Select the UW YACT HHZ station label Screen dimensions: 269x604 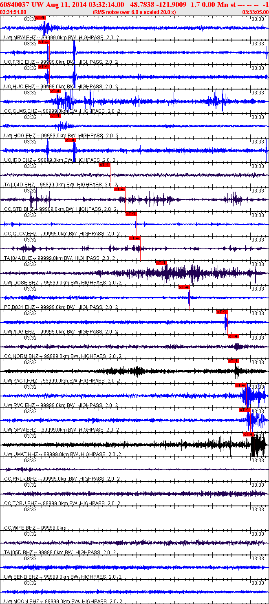(63, 380)
